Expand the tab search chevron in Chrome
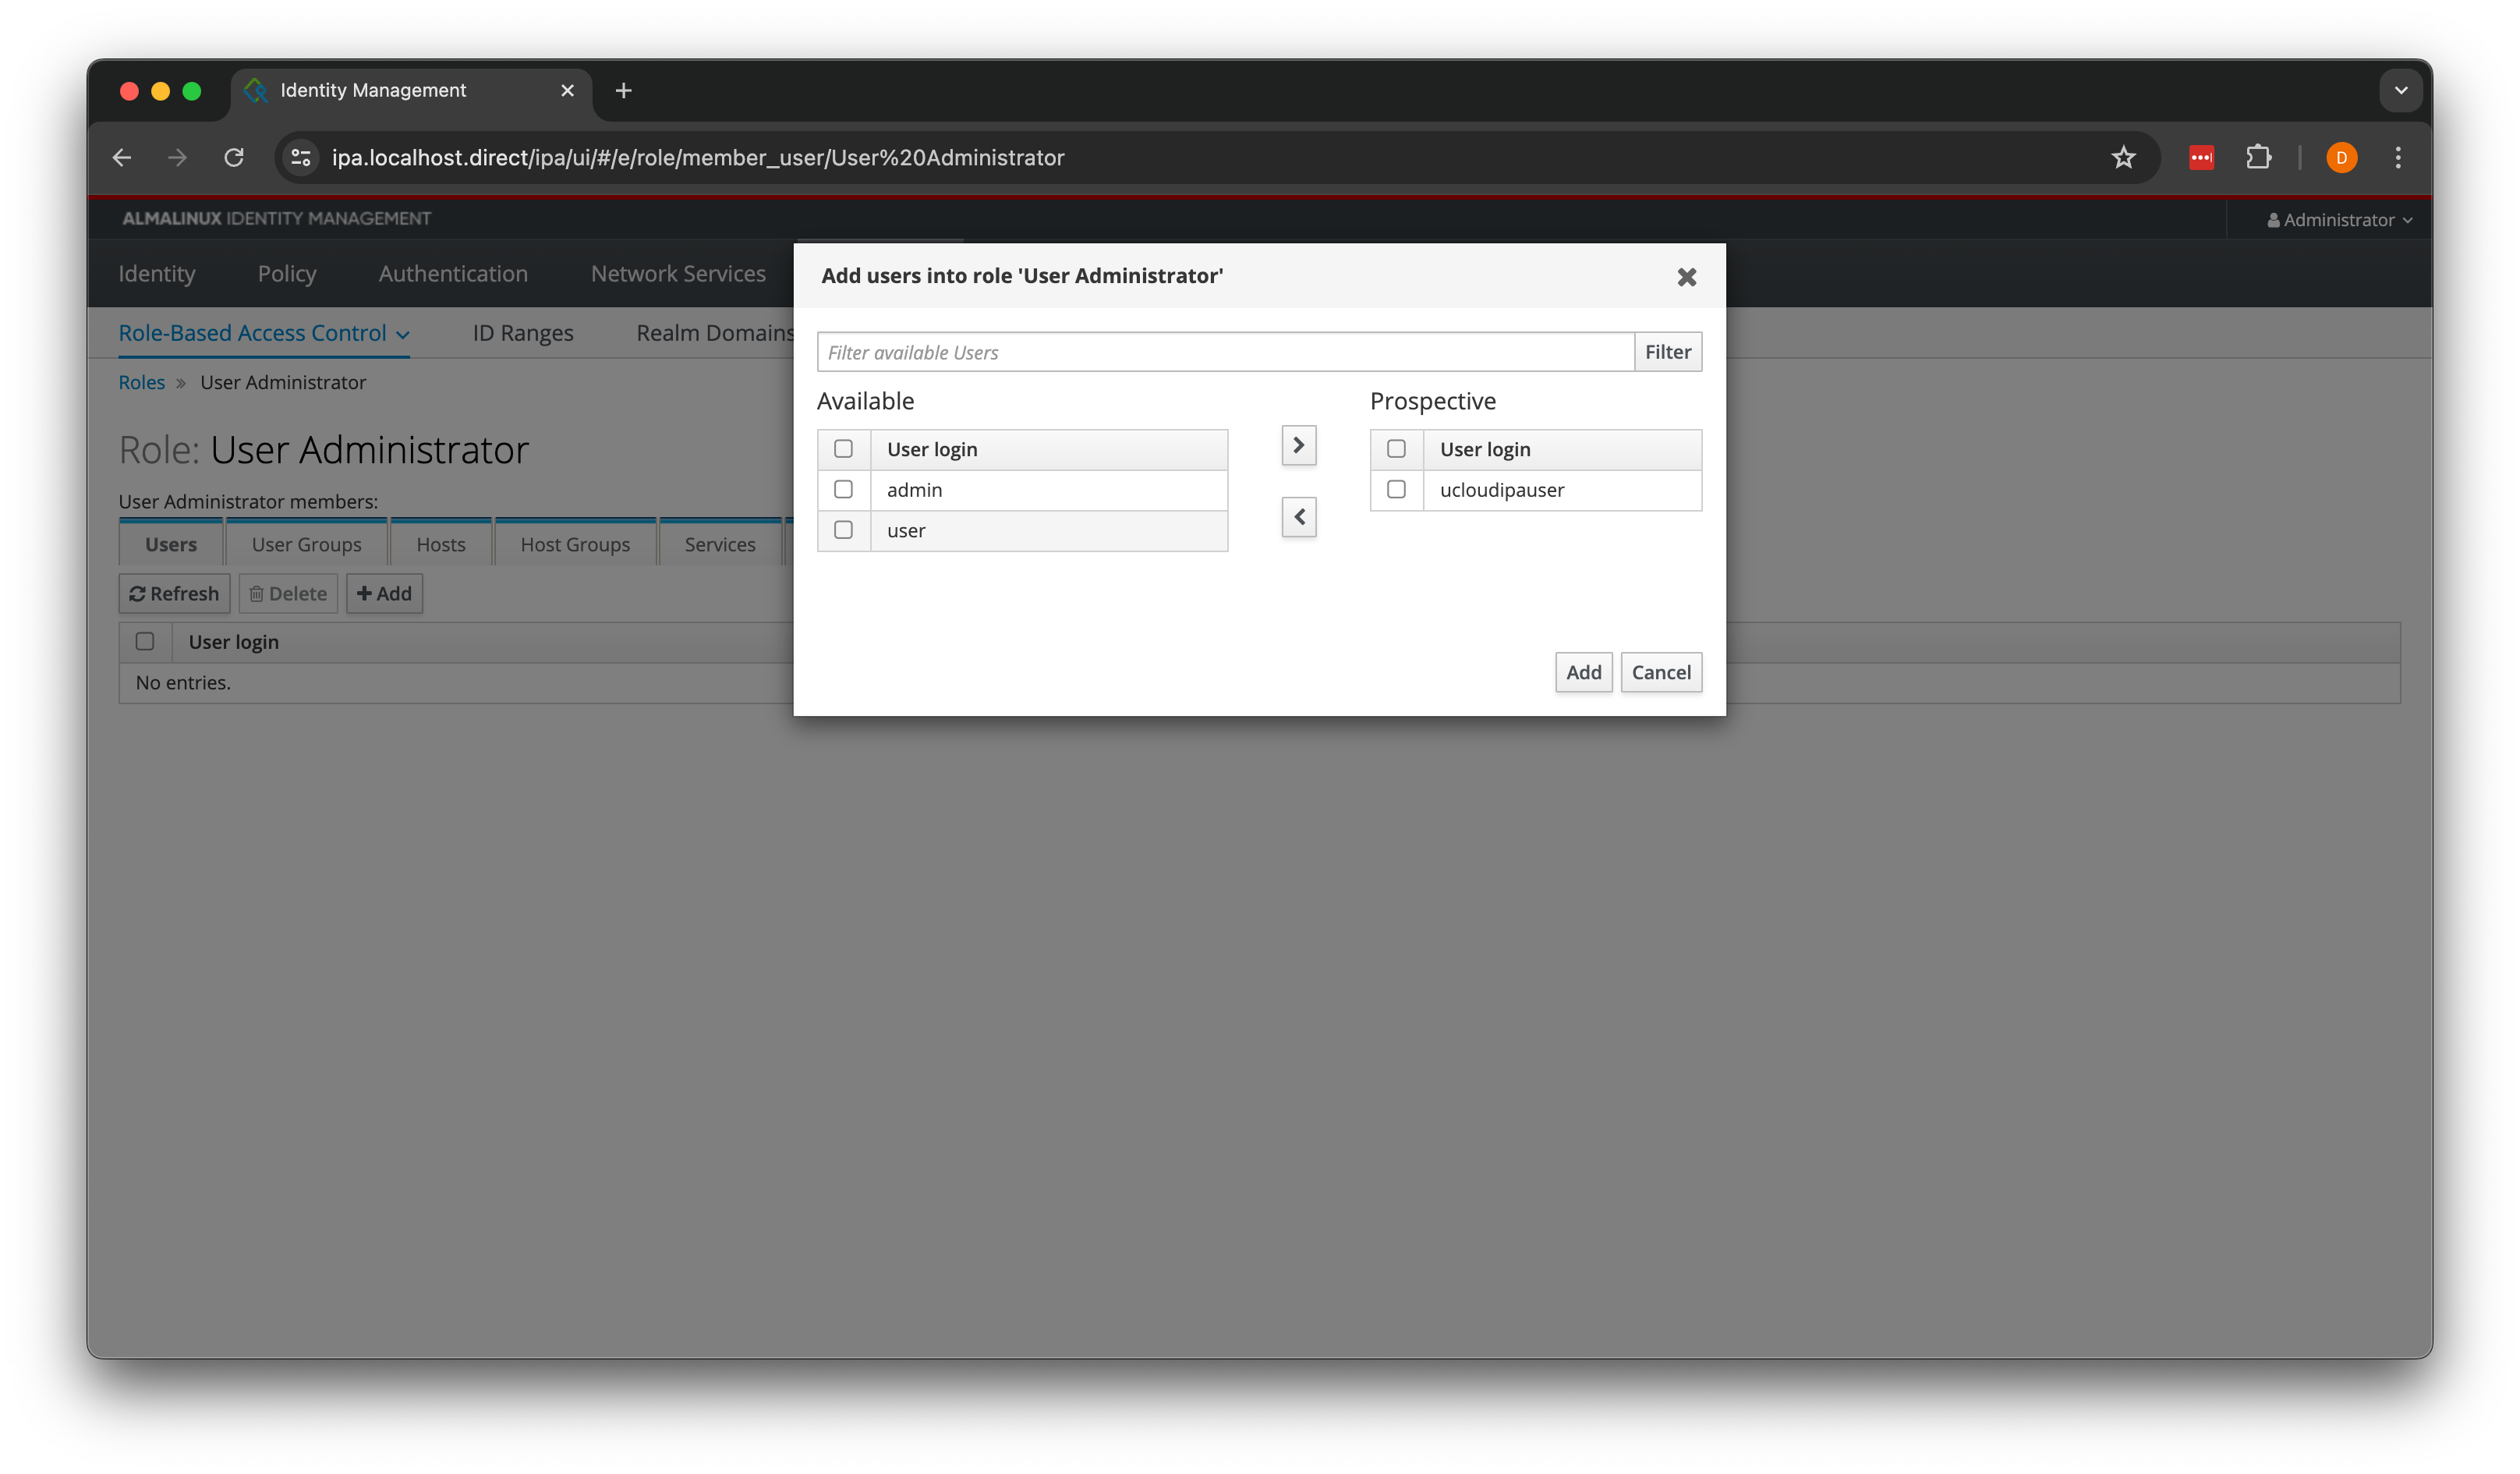Image resolution: width=2520 pixels, height=1474 pixels. tap(2400, 90)
